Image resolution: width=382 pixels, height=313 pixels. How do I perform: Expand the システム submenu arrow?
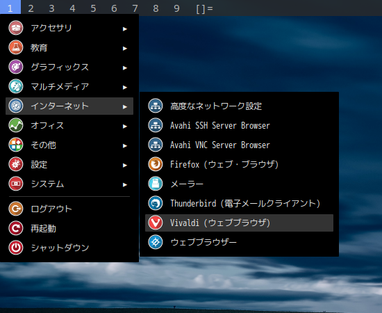tap(125, 185)
